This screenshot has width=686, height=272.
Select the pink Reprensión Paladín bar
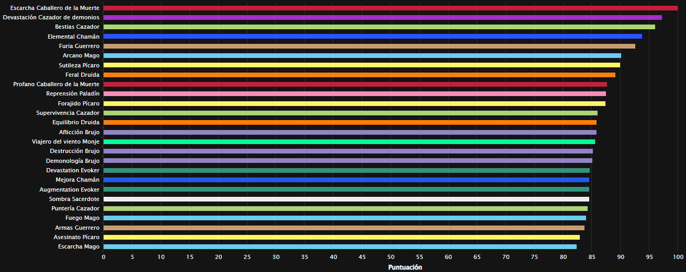[354, 94]
